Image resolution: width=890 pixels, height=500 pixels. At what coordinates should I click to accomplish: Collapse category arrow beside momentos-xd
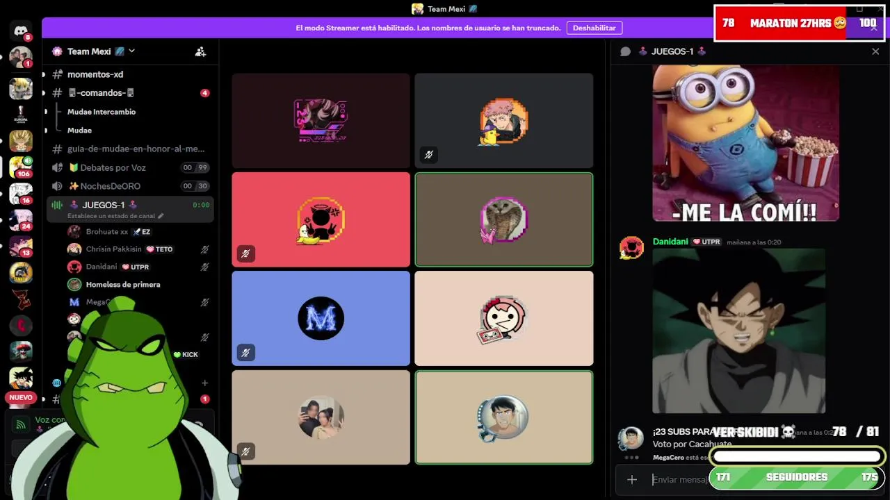(44, 74)
